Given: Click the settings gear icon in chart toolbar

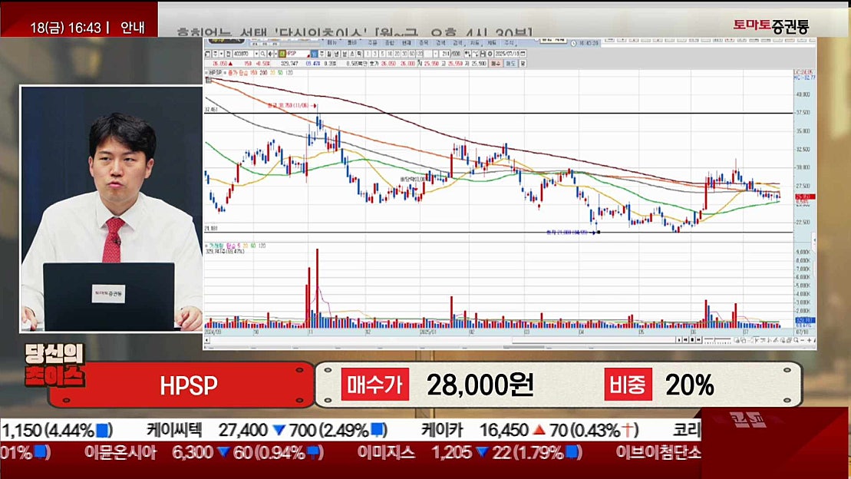Looking at the screenshot, I should pyautogui.click(x=490, y=54).
